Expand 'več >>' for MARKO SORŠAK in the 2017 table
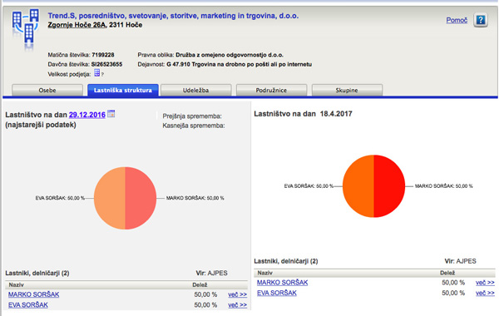 point(486,283)
